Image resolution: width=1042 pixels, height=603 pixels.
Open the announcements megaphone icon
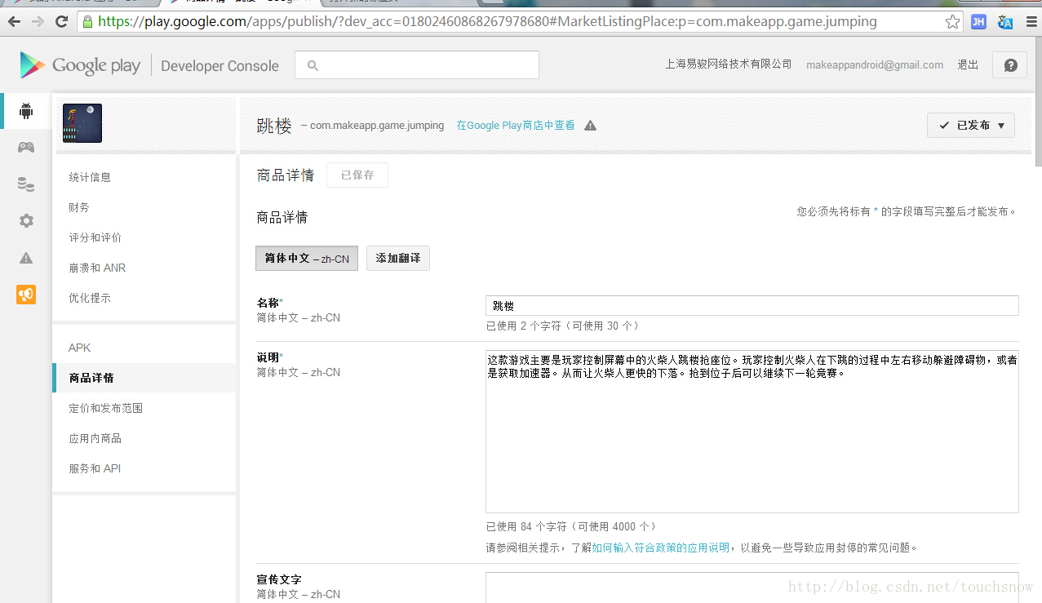[x=26, y=295]
